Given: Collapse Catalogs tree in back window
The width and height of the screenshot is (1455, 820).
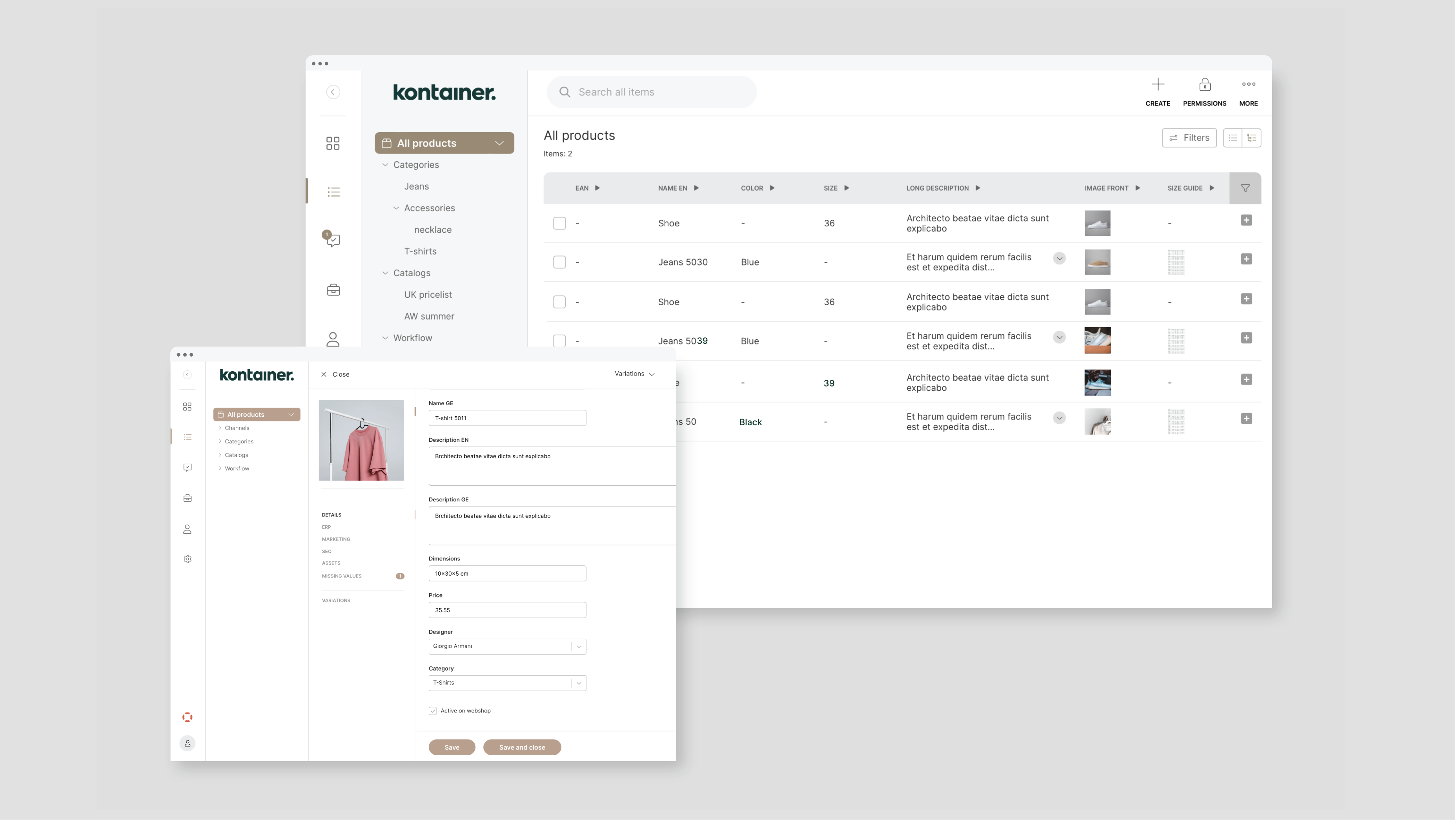Looking at the screenshot, I should [x=385, y=273].
